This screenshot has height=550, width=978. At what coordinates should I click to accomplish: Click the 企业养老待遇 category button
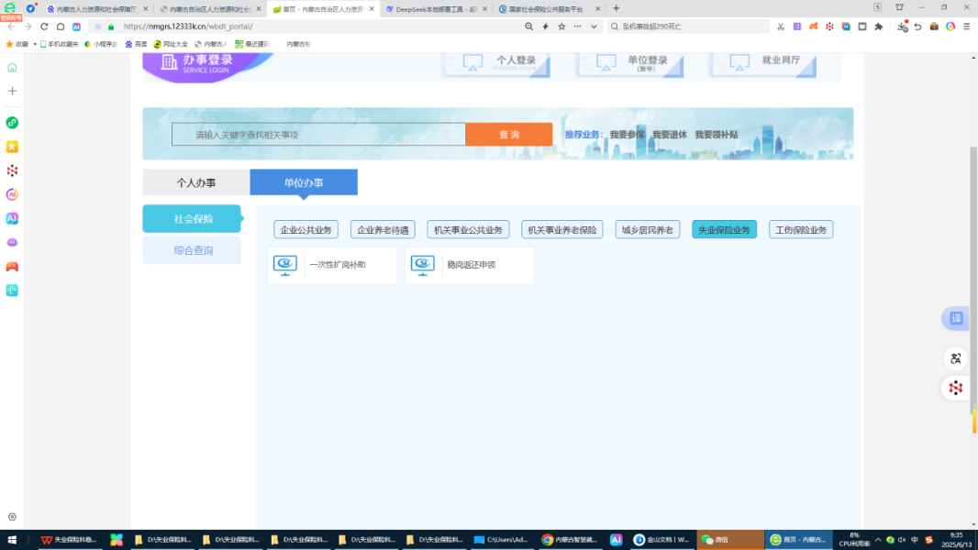coord(383,229)
